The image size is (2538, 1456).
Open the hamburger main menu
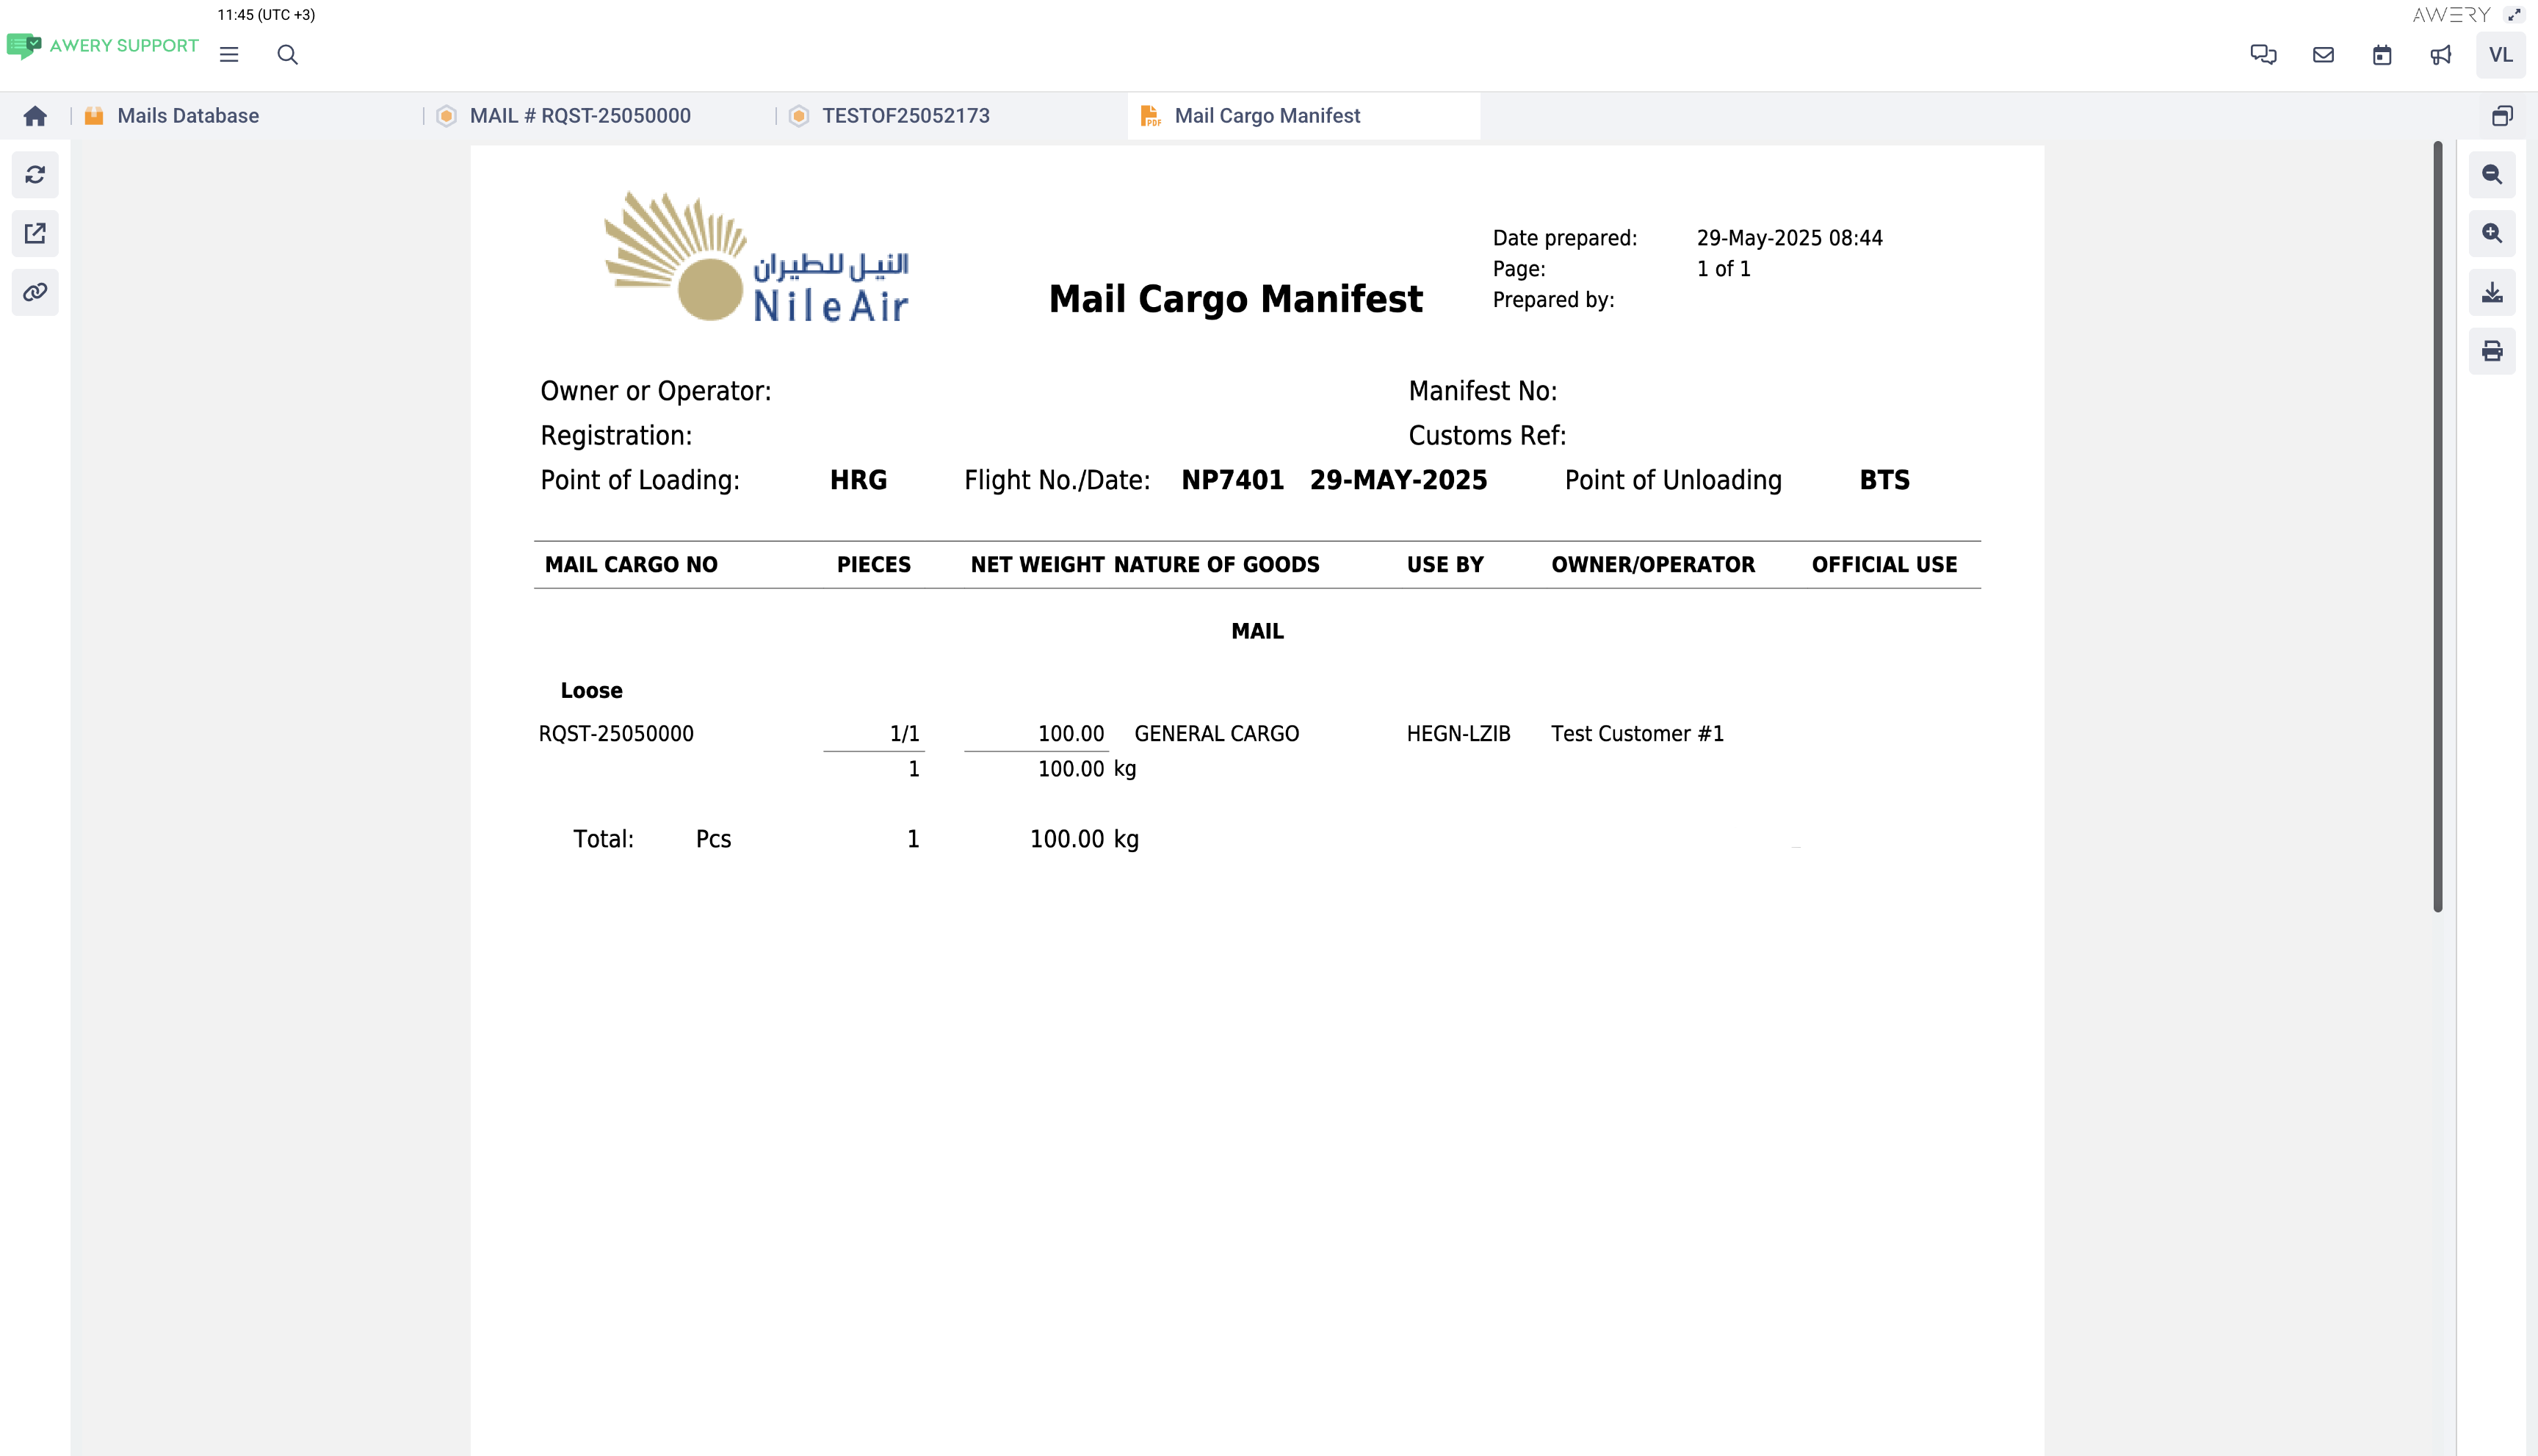pyautogui.click(x=229, y=55)
